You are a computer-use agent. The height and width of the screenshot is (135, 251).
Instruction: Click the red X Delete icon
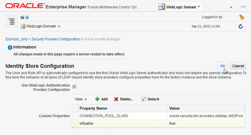[116, 99]
